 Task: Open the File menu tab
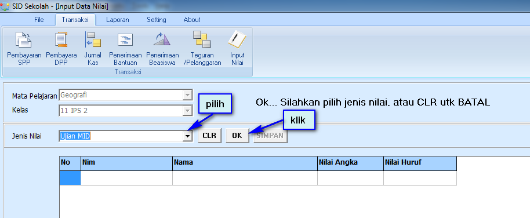pos(39,20)
